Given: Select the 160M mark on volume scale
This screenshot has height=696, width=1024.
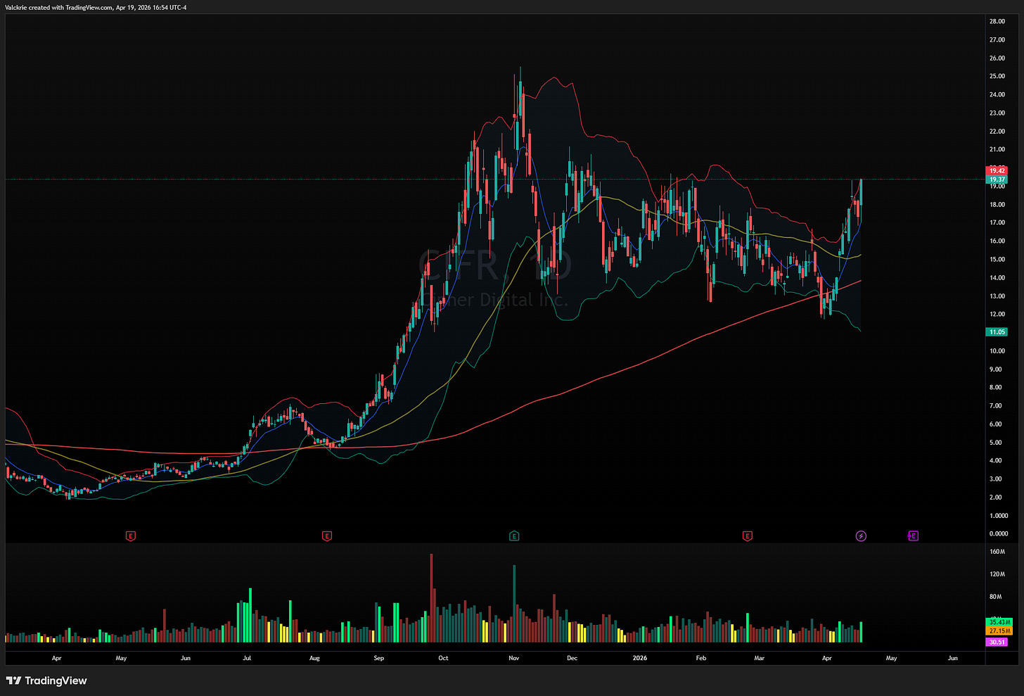Looking at the screenshot, I should (x=997, y=552).
